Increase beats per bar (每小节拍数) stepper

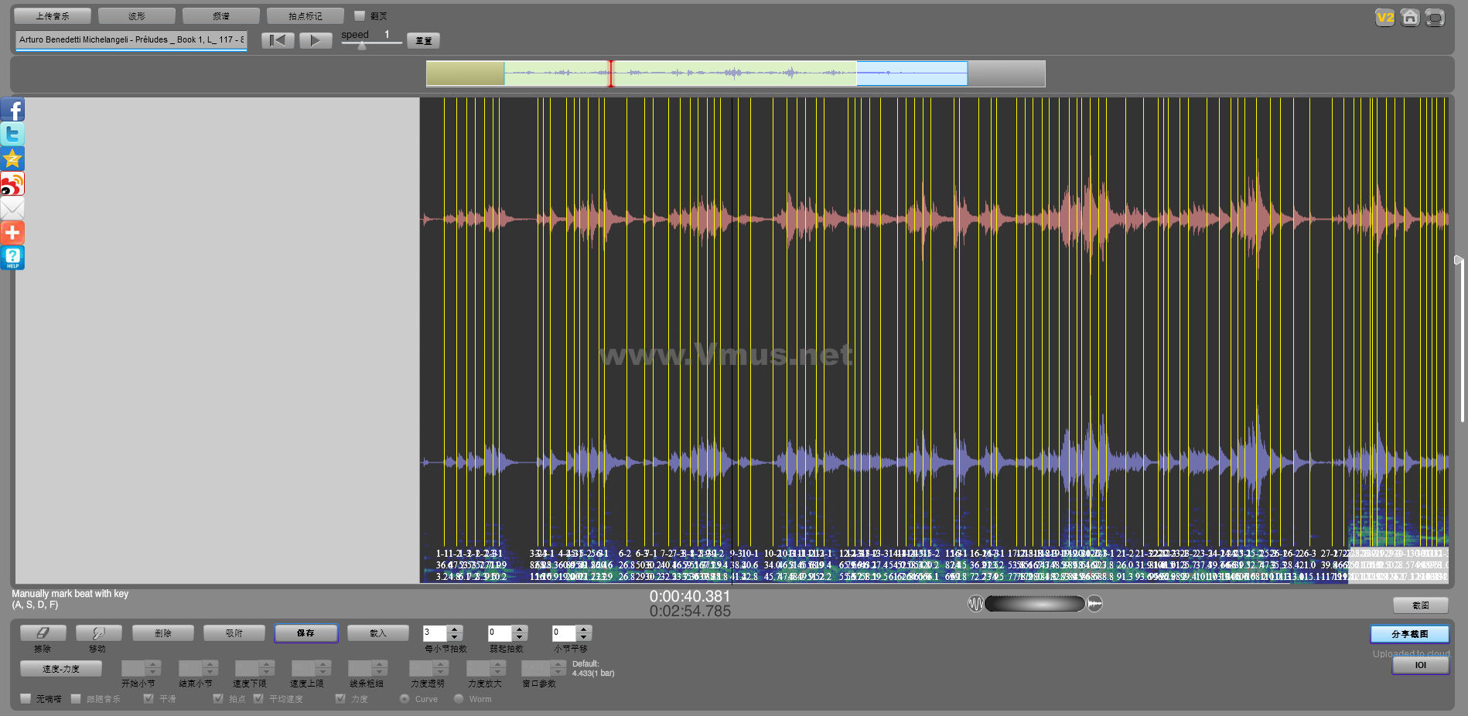(455, 629)
